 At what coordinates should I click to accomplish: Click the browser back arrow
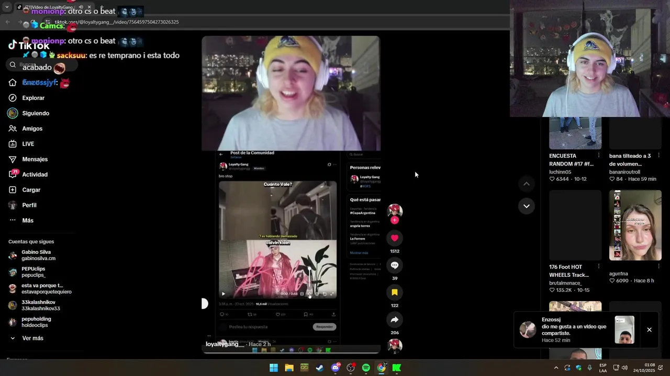pyautogui.click(x=7, y=22)
